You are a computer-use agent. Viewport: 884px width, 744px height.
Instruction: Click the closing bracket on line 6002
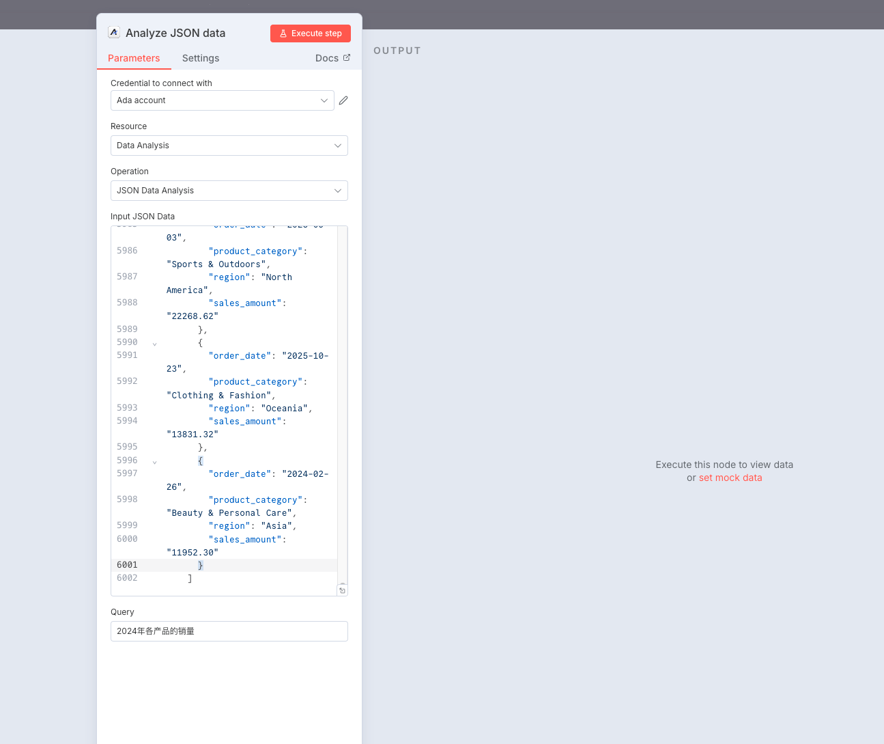point(190,578)
